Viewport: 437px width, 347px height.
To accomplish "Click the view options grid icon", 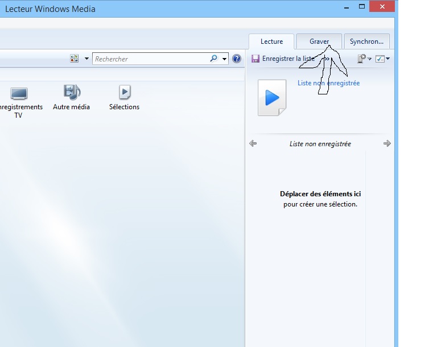I will [74, 59].
